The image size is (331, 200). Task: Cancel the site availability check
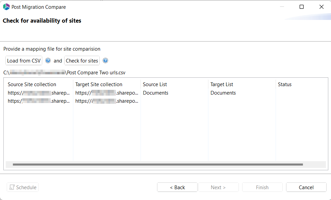(306, 187)
